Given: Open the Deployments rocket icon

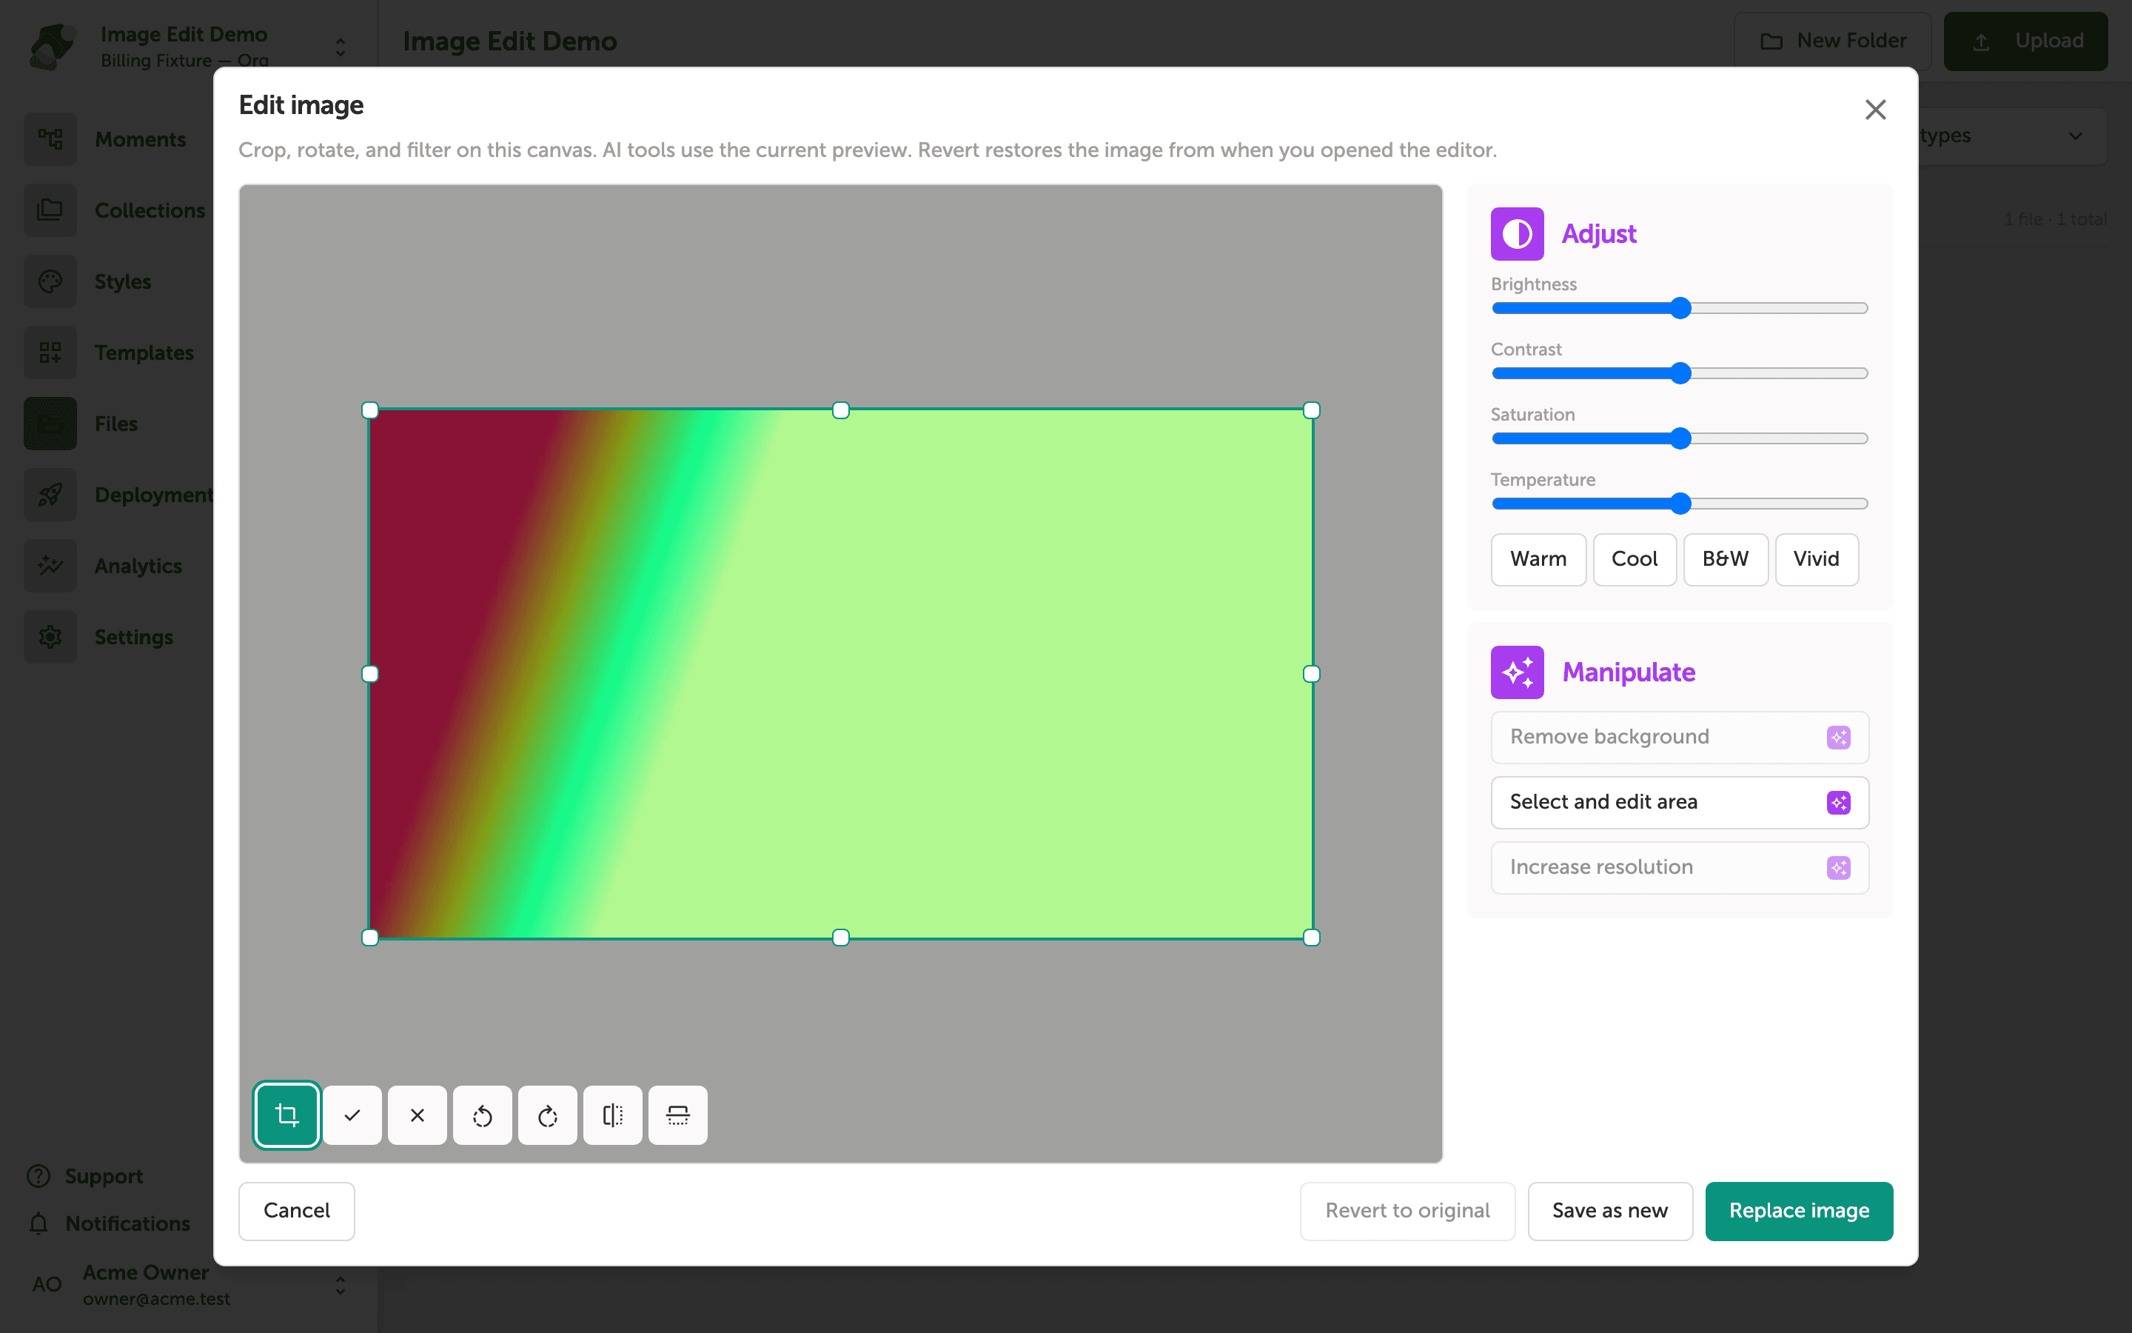Looking at the screenshot, I should [50, 495].
